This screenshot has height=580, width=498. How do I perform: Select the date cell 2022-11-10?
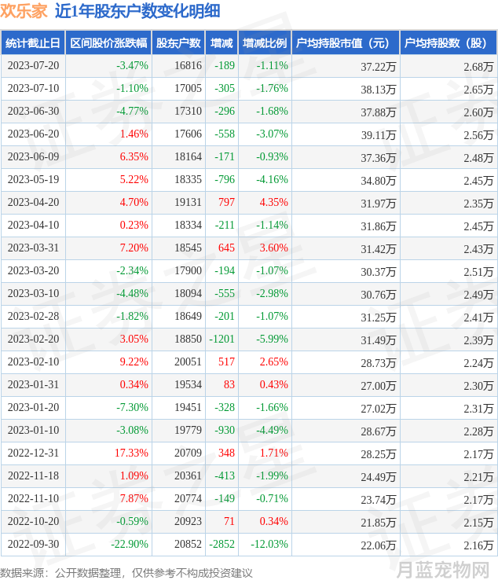pyautogui.click(x=33, y=498)
